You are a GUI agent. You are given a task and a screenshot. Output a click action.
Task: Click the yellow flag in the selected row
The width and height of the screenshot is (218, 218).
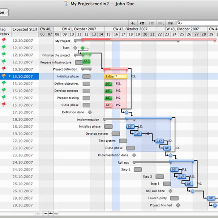4,76
